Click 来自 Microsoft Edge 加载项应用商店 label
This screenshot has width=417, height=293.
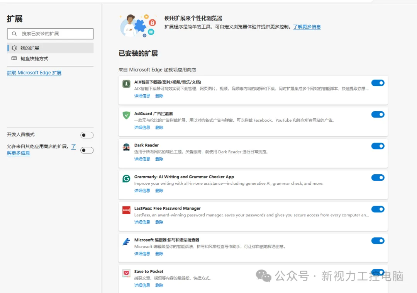click(x=157, y=70)
